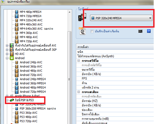Screen dimensions: 155x124
Task: Click the green PSP device icon
Action: pyautogui.click(x=12, y=100)
